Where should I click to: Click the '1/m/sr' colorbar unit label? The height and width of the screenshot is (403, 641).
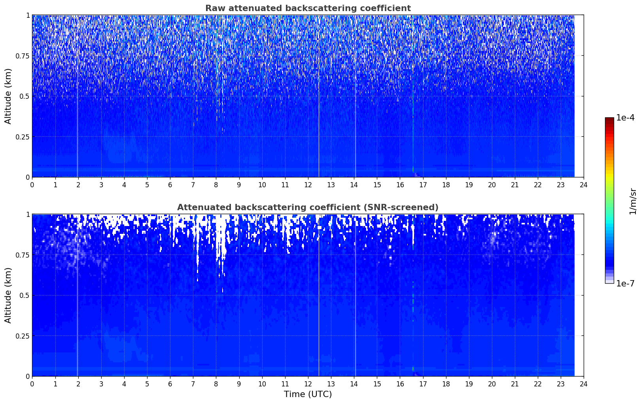click(633, 201)
